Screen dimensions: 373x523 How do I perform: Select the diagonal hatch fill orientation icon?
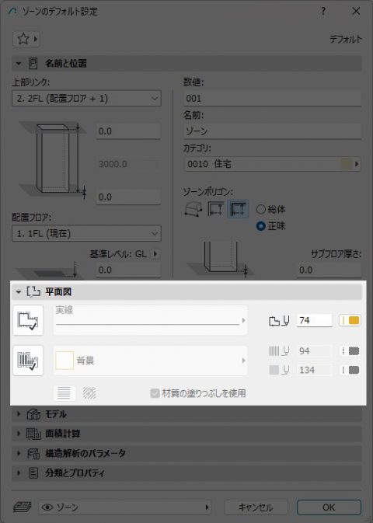pos(89,393)
